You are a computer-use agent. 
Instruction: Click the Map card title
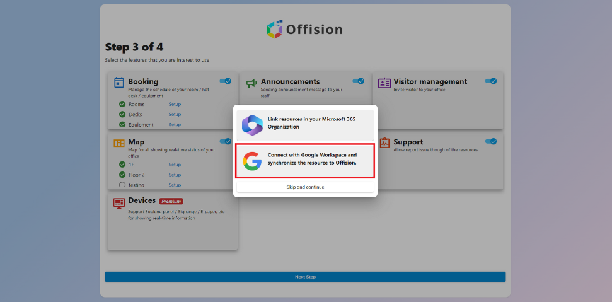[x=136, y=142]
